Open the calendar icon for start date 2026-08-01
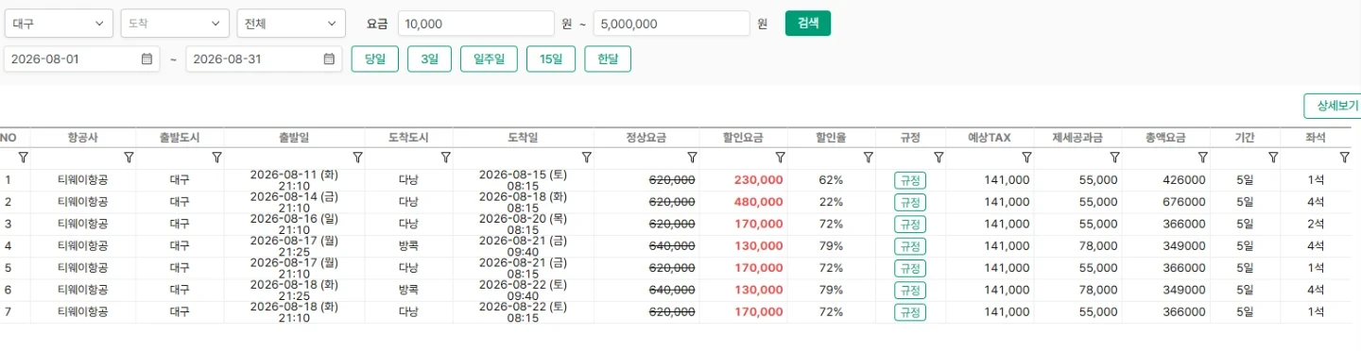 [146, 58]
